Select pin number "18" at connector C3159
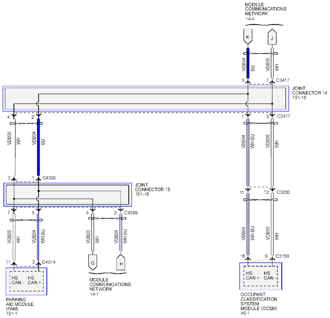 point(243,256)
